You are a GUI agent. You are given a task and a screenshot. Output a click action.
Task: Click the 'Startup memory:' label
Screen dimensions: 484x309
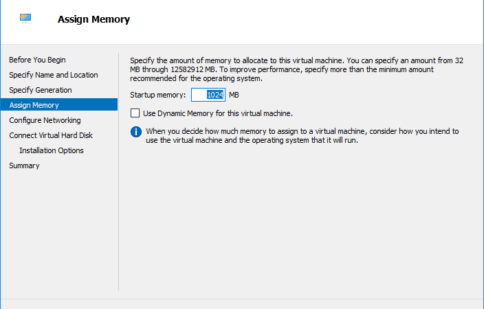[x=157, y=95]
